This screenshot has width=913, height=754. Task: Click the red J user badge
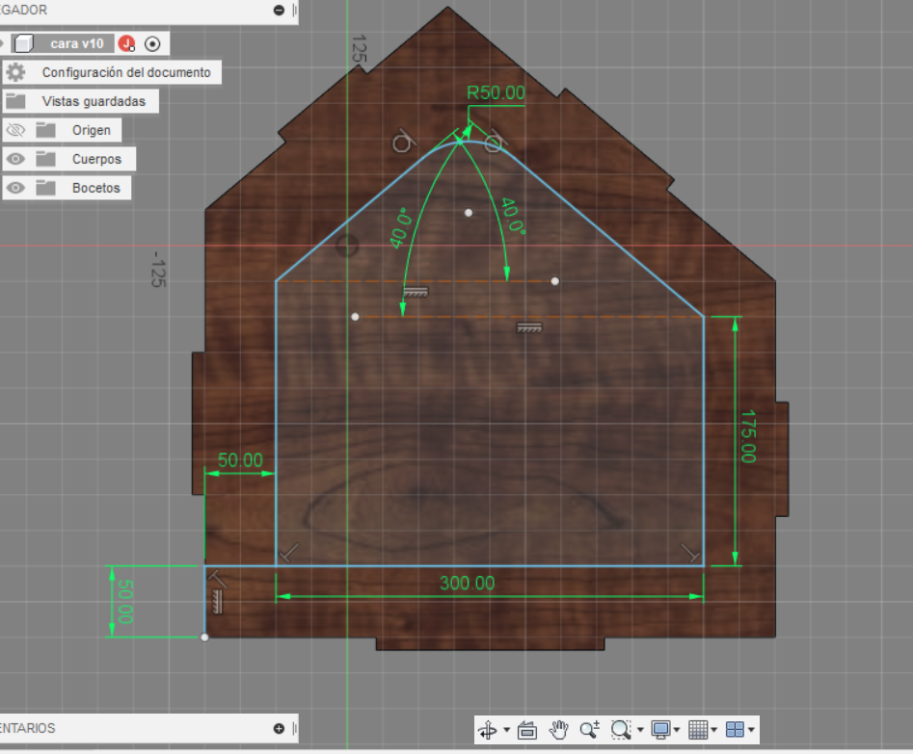(x=126, y=43)
